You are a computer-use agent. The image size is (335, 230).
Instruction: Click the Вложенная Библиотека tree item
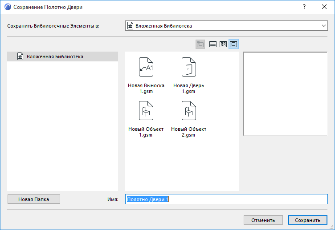(63, 56)
